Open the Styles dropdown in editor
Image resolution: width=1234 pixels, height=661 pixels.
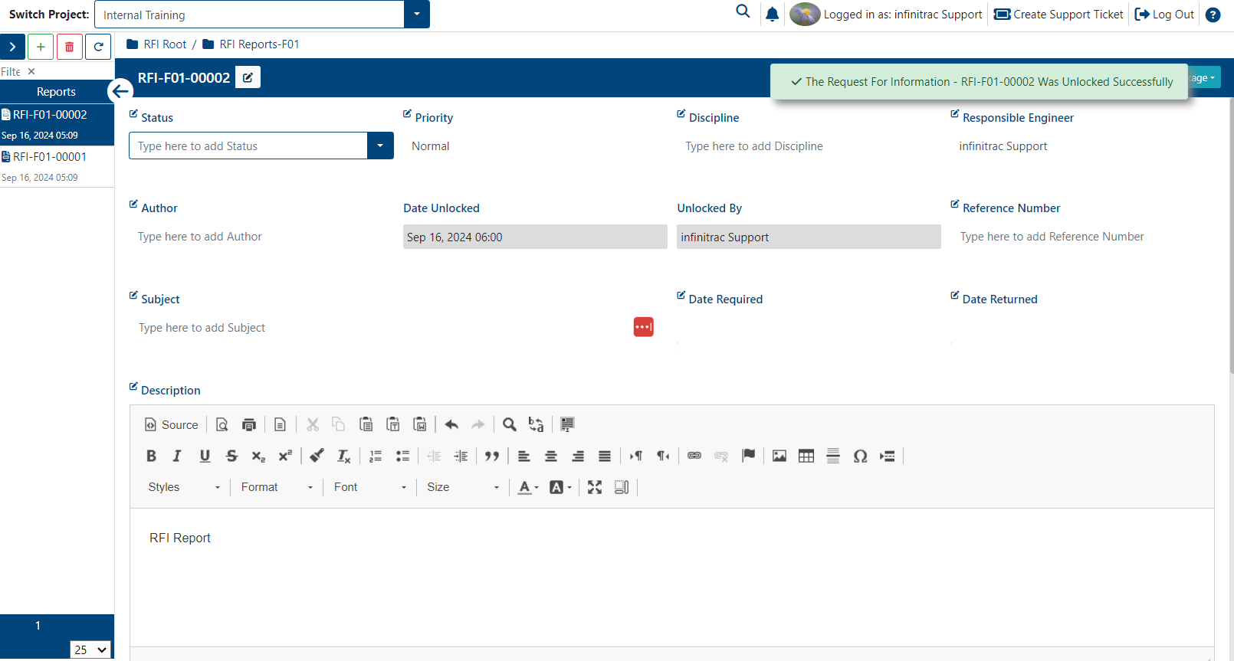(184, 487)
